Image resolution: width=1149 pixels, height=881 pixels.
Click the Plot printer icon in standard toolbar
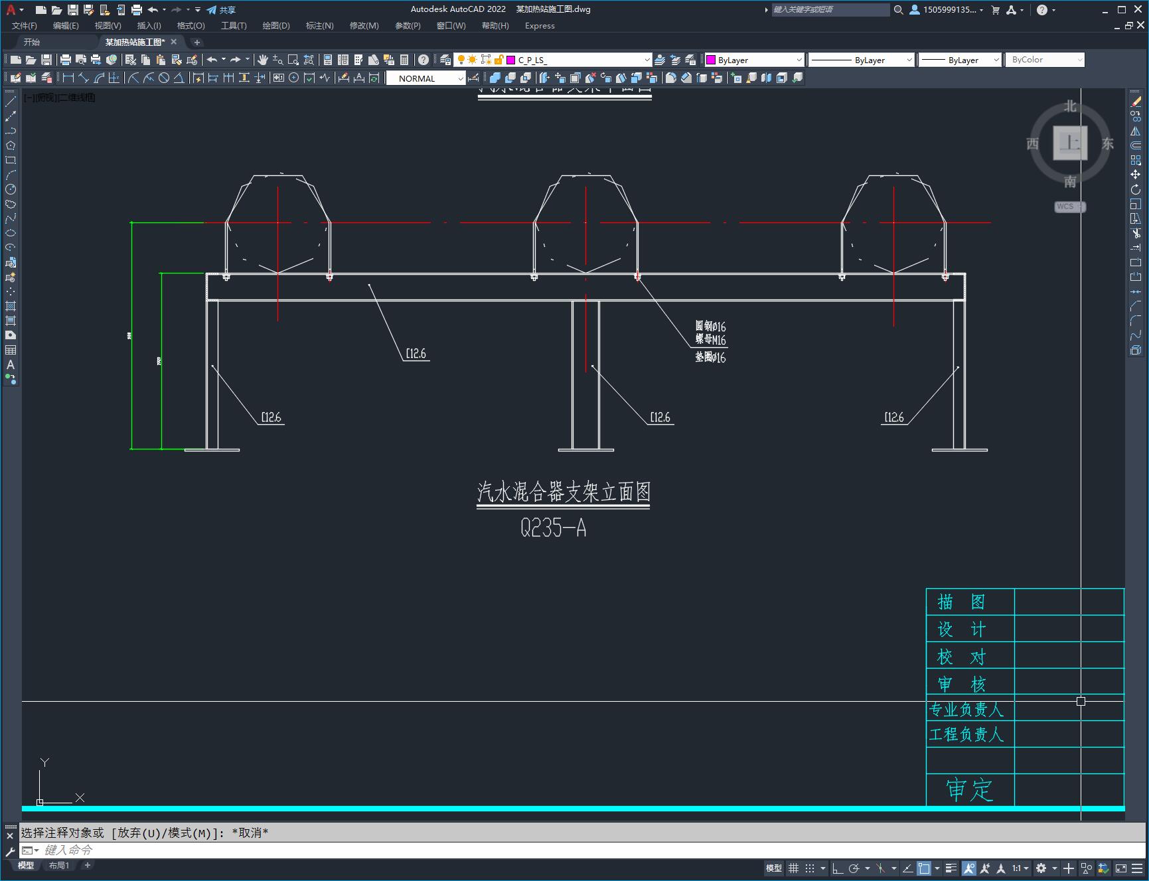coord(66,60)
